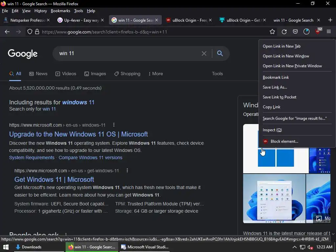Open a new tab with plus button
336x252 pixels.
pyautogui.click(x=330, y=20)
